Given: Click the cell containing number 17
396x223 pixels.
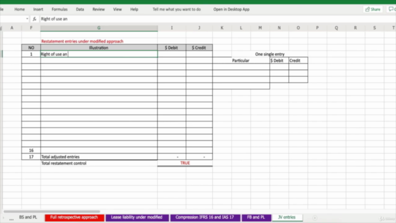Looking at the screenshot, I should pyautogui.click(x=31, y=157).
